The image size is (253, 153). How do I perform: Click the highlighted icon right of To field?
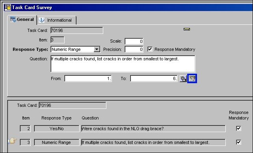coord(192,78)
